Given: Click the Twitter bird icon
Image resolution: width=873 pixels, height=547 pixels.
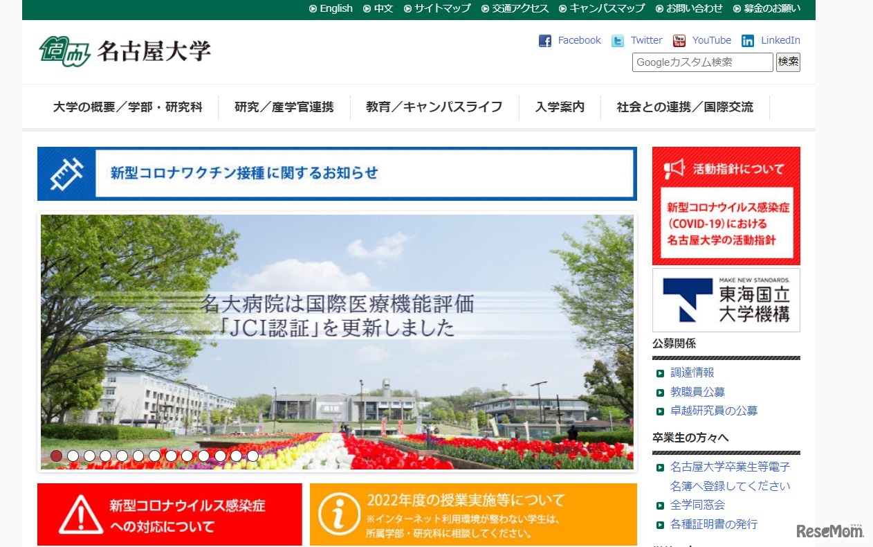Looking at the screenshot, I should 617,40.
